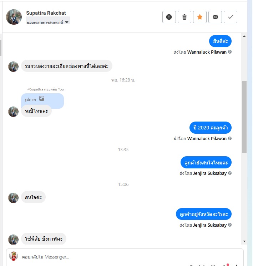The width and height of the screenshot is (253, 266).
Task: Click the chat scrollbar down arrow
Action: tap(244, 241)
